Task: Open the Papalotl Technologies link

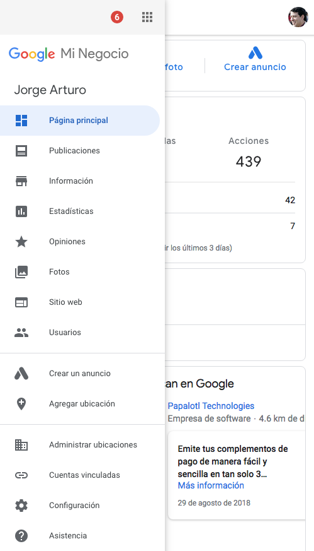Action: tap(211, 406)
